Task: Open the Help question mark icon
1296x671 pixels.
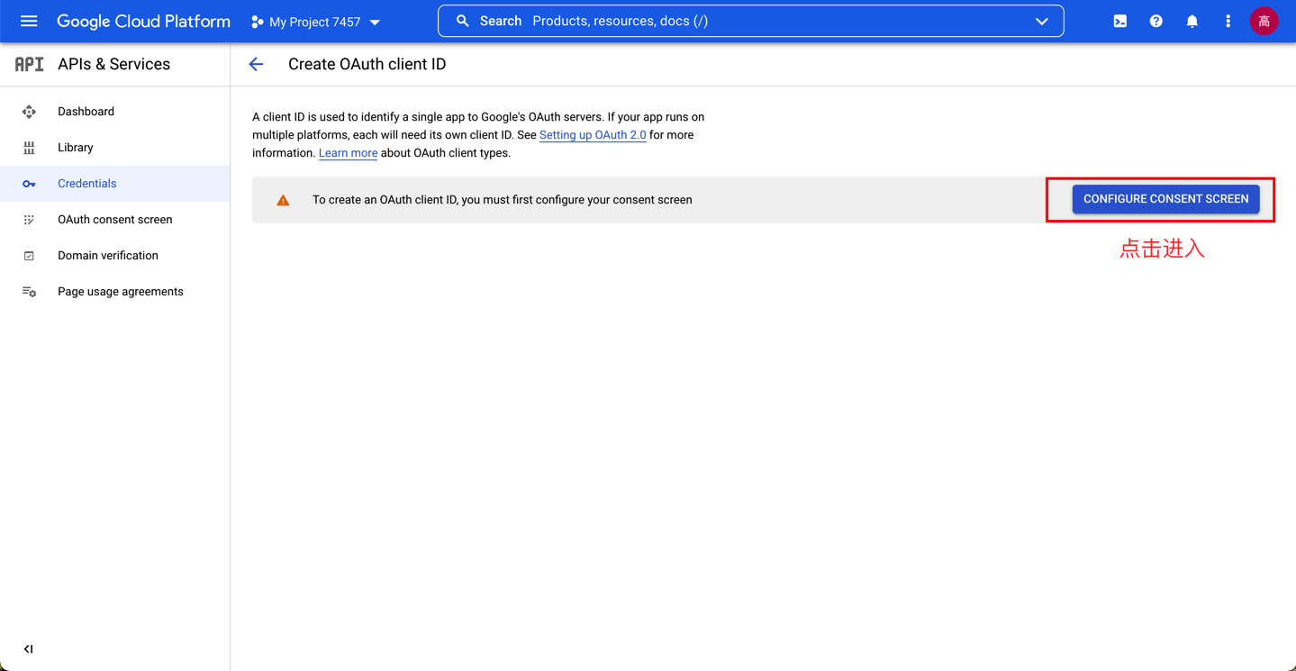Action: (1156, 21)
